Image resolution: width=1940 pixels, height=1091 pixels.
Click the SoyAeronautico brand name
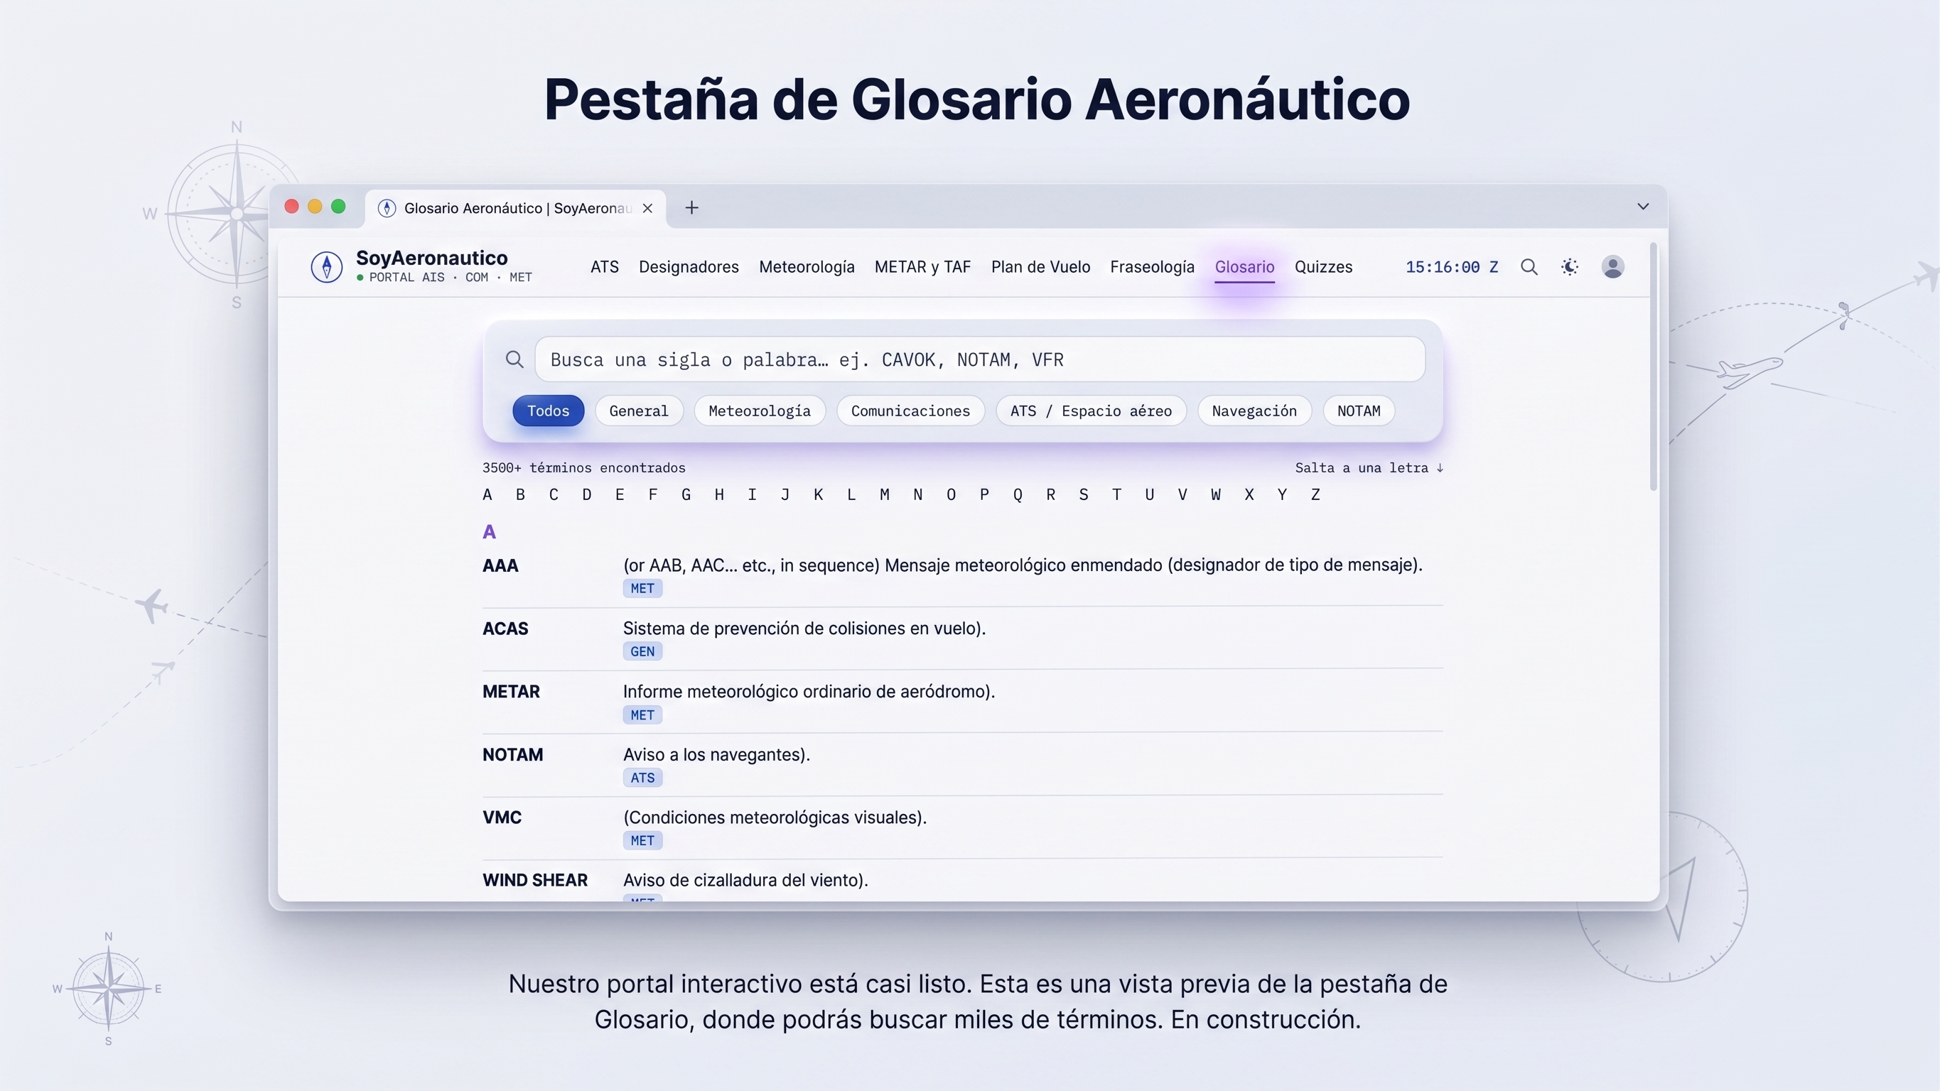pyautogui.click(x=431, y=258)
